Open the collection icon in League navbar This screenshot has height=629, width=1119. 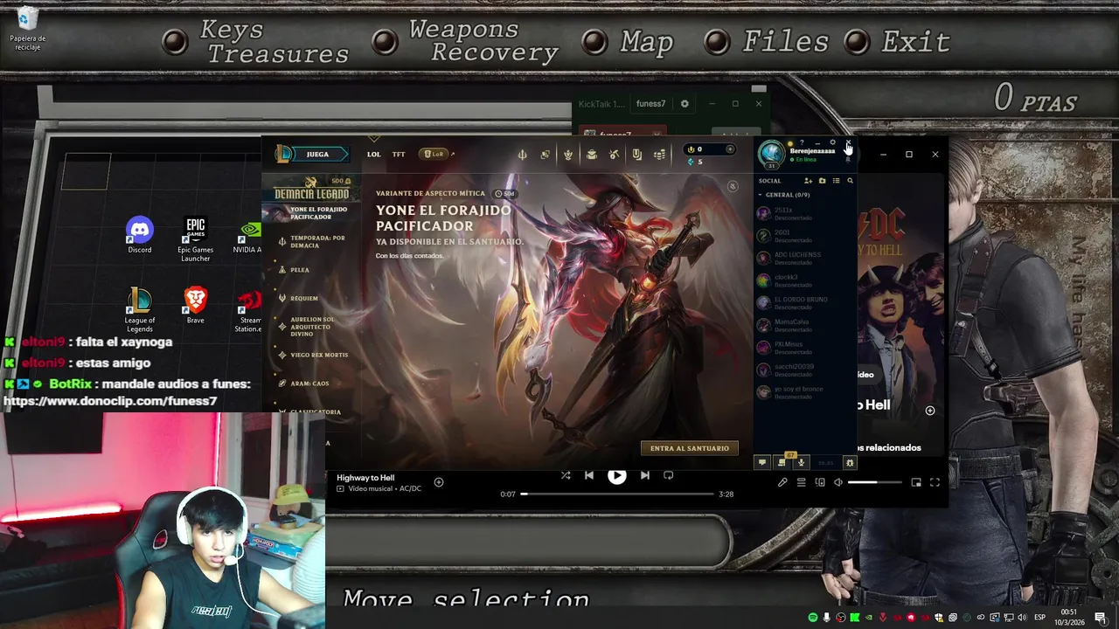568,155
